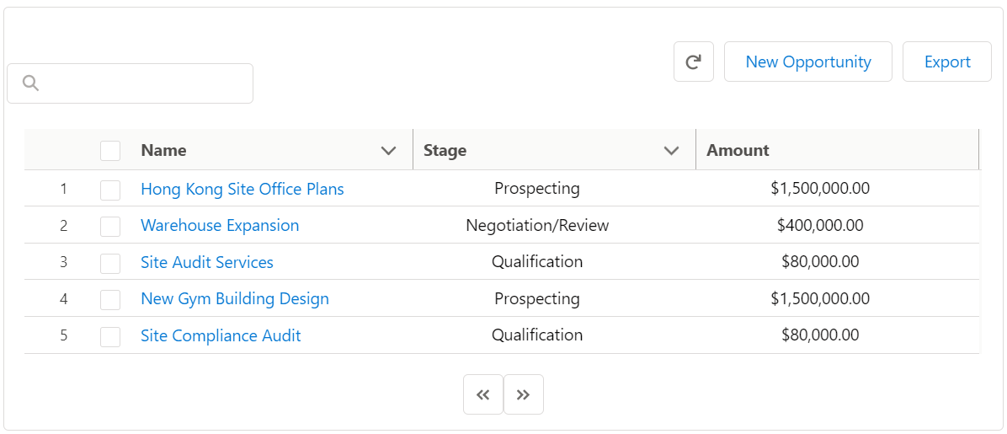Go to next page with double-right arrows

pyautogui.click(x=524, y=394)
